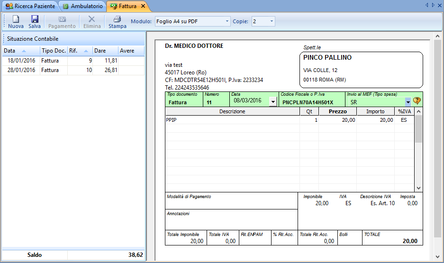Save the invoice with Salva
This screenshot has width=444, height=263.
coord(35,22)
